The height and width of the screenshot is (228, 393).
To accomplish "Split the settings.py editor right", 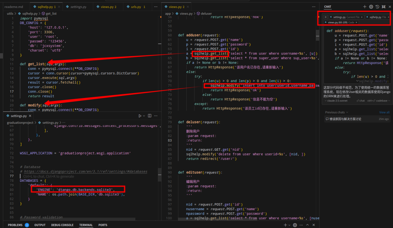I will [x=150, y=116].
